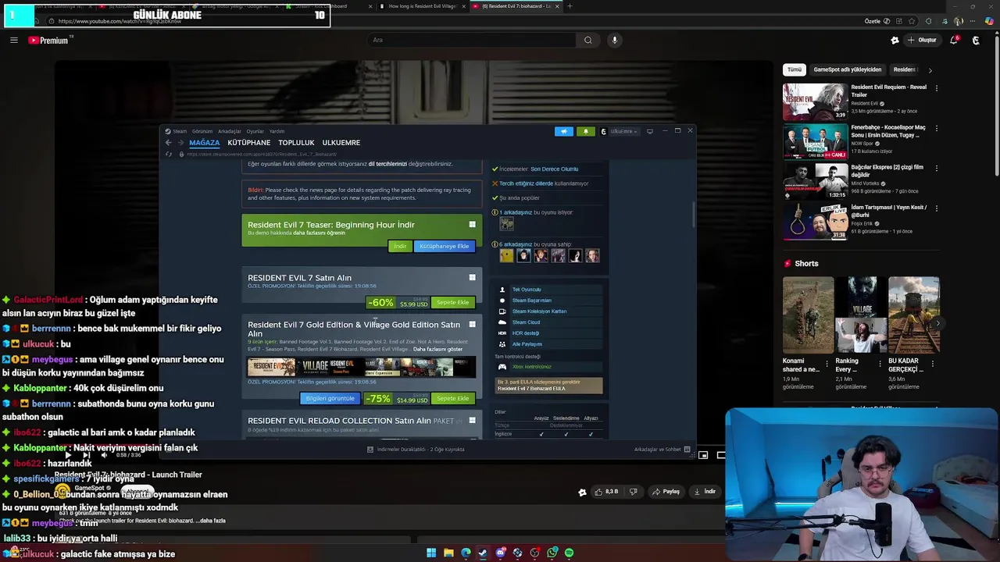Go back with Steam back arrow

168,143
